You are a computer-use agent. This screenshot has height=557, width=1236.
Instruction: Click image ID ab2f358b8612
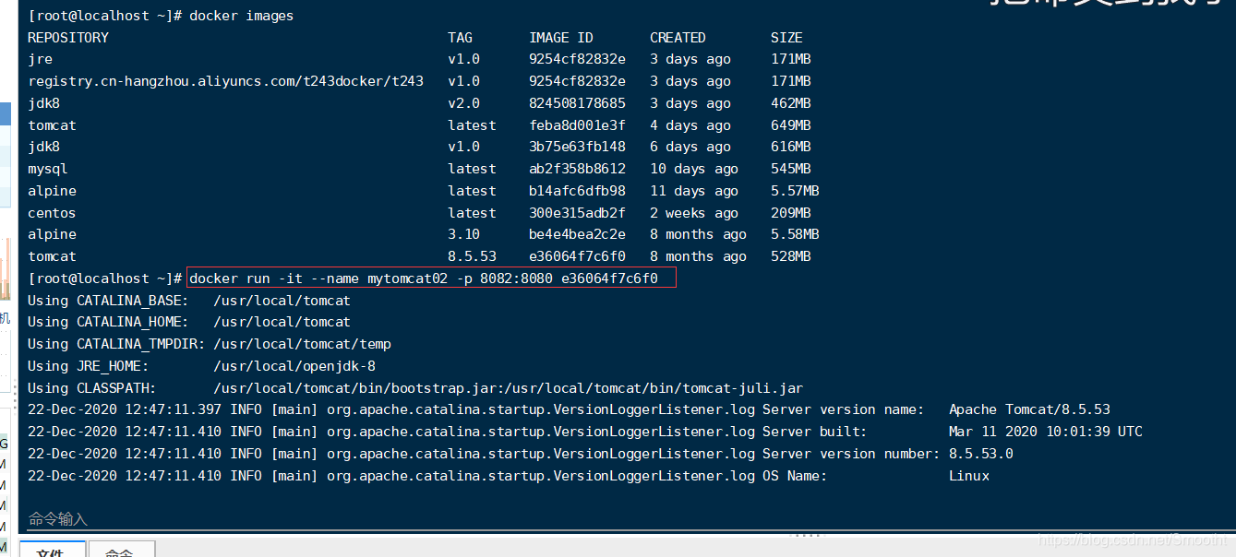[x=577, y=169]
